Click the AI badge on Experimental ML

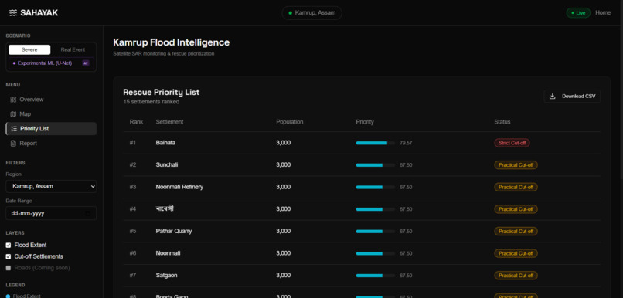pyautogui.click(x=86, y=63)
